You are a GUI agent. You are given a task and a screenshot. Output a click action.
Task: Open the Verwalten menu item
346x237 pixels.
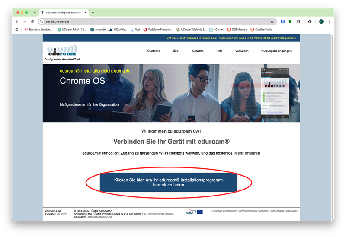pos(242,51)
